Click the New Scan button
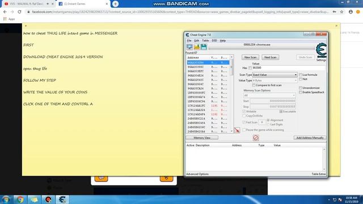The height and width of the screenshot is (204, 363). click(x=250, y=57)
